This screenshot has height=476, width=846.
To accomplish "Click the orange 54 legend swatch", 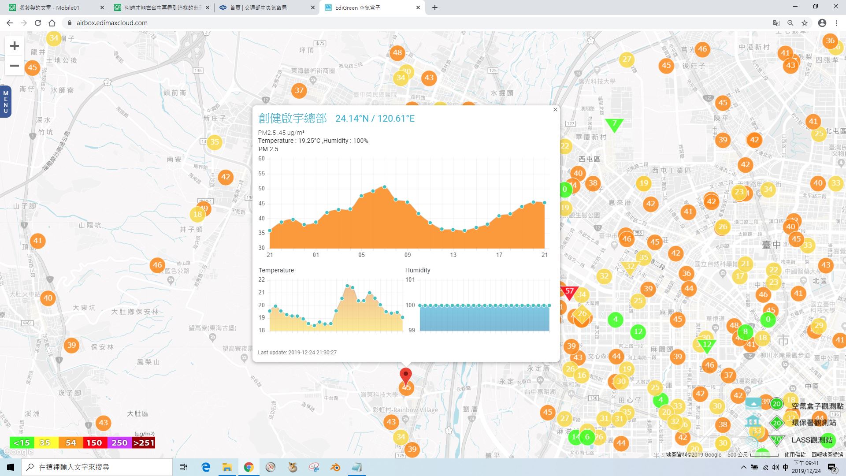I will pyautogui.click(x=71, y=443).
